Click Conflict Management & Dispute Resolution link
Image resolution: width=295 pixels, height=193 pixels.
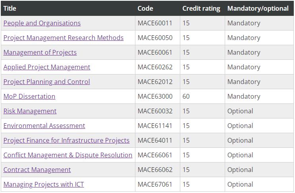[67, 155]
